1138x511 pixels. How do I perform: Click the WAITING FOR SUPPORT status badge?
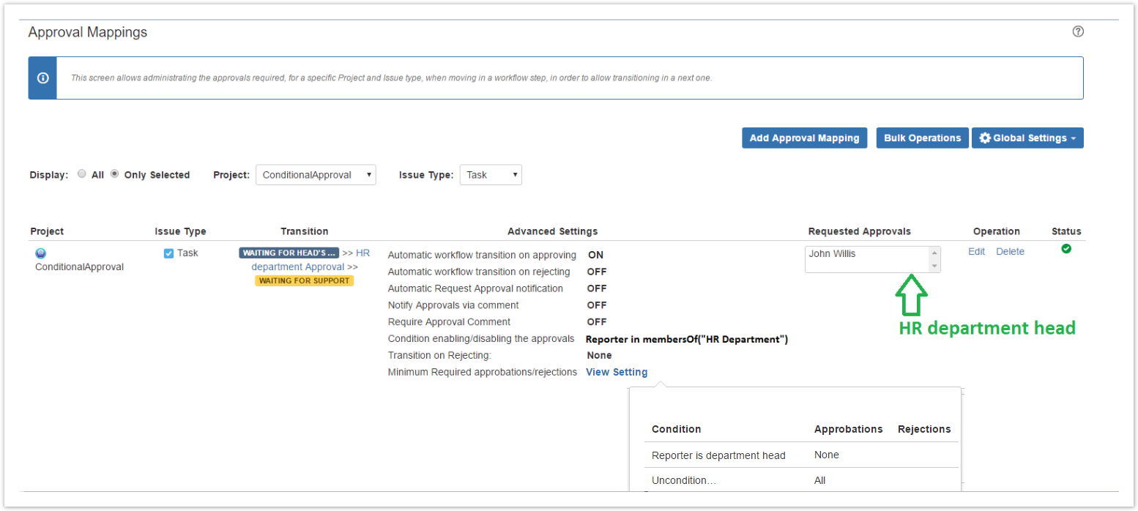pos(304,280)
